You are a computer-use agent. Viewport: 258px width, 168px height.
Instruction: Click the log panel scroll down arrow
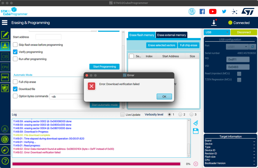tap(189, 156)
